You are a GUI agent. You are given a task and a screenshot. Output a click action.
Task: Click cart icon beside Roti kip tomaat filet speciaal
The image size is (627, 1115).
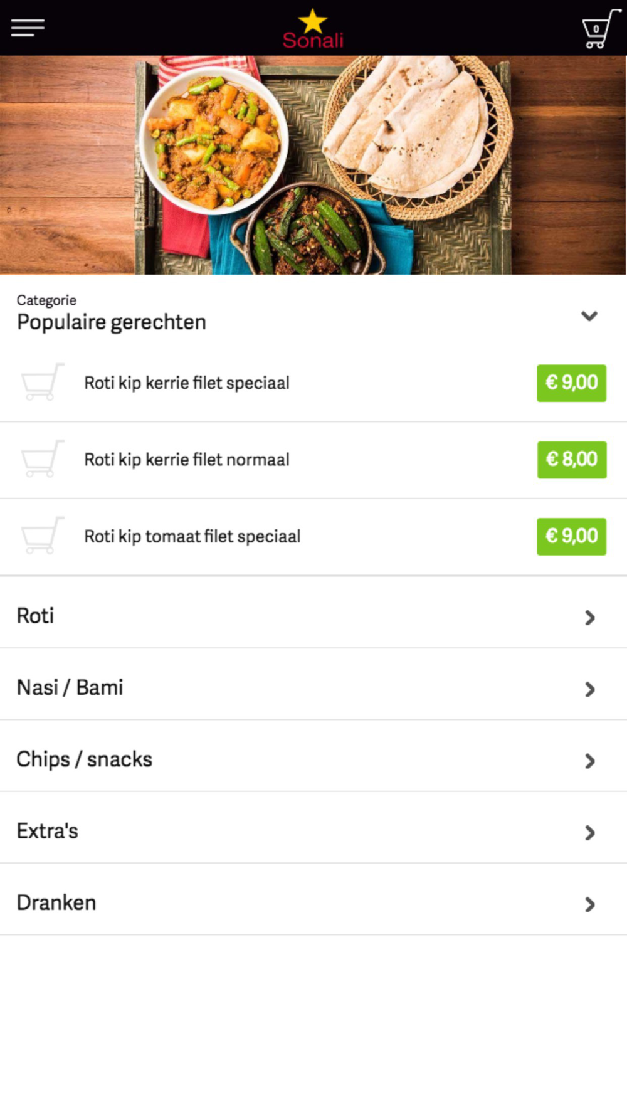pos(42,536)
